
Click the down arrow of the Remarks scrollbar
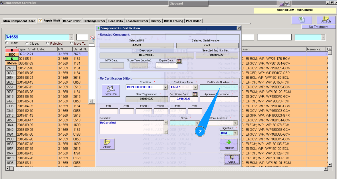tap(166, 132)
